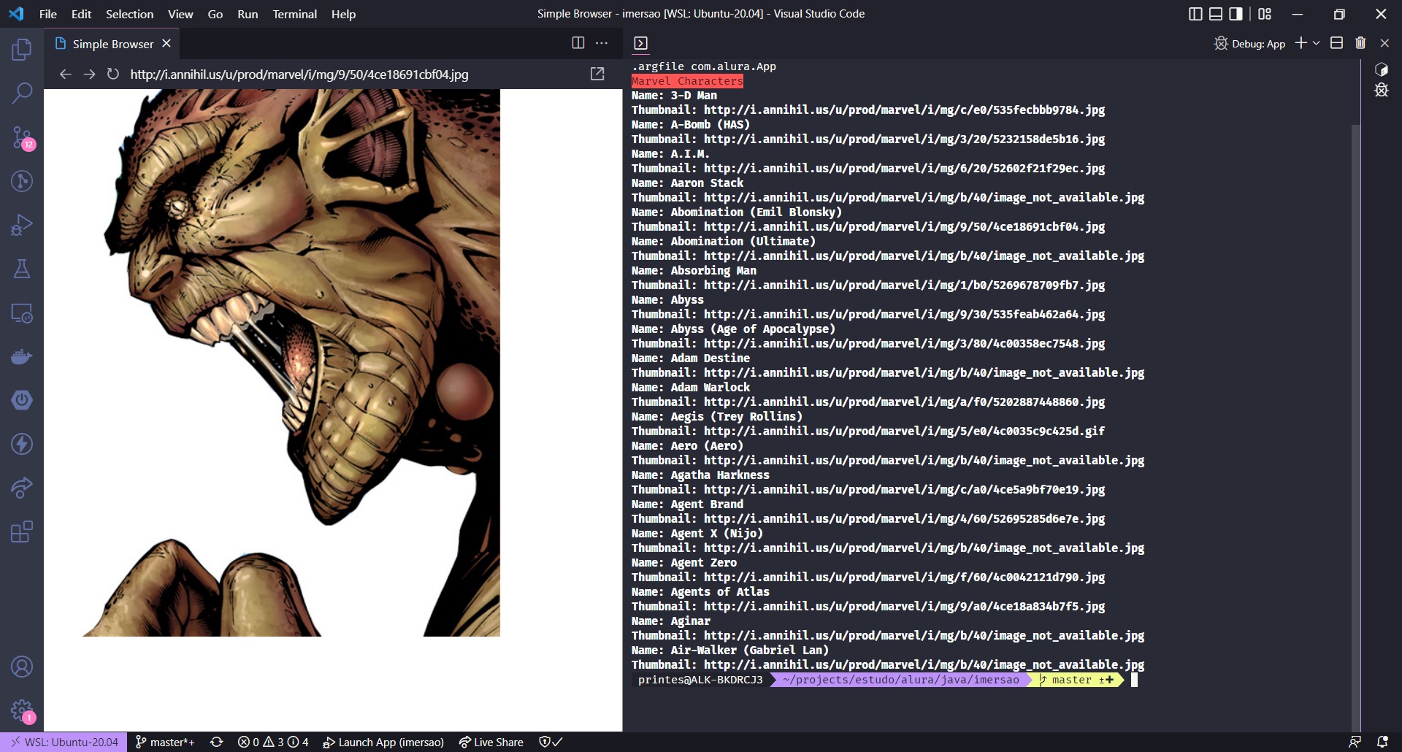Open editor More Actions ellipsis
This screenshot has height=752, width=1402.
pos(602,43)
